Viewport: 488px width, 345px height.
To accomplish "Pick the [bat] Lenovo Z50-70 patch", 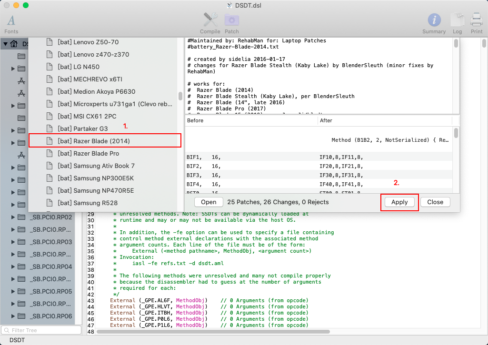I will tap(88, 42).
